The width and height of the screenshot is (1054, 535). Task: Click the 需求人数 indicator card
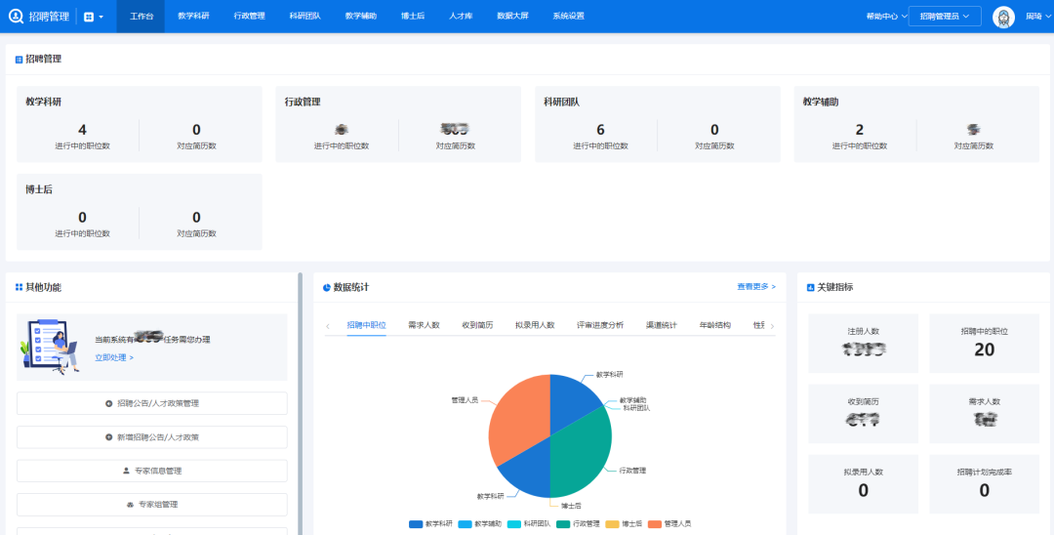pyautogui.click(x=984, y=414)
